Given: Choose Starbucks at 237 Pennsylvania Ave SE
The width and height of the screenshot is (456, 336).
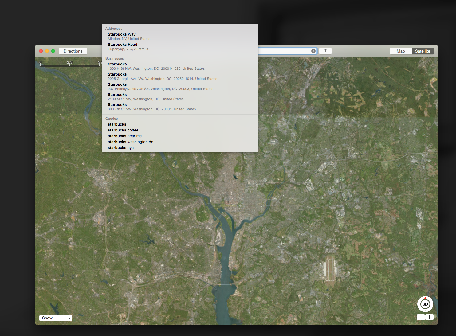Looking at the screenshot, I should click(180, 87).
